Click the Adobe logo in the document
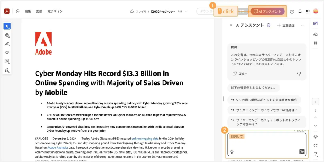This screenshot has height=162, width=324. (x=43, y=43)
